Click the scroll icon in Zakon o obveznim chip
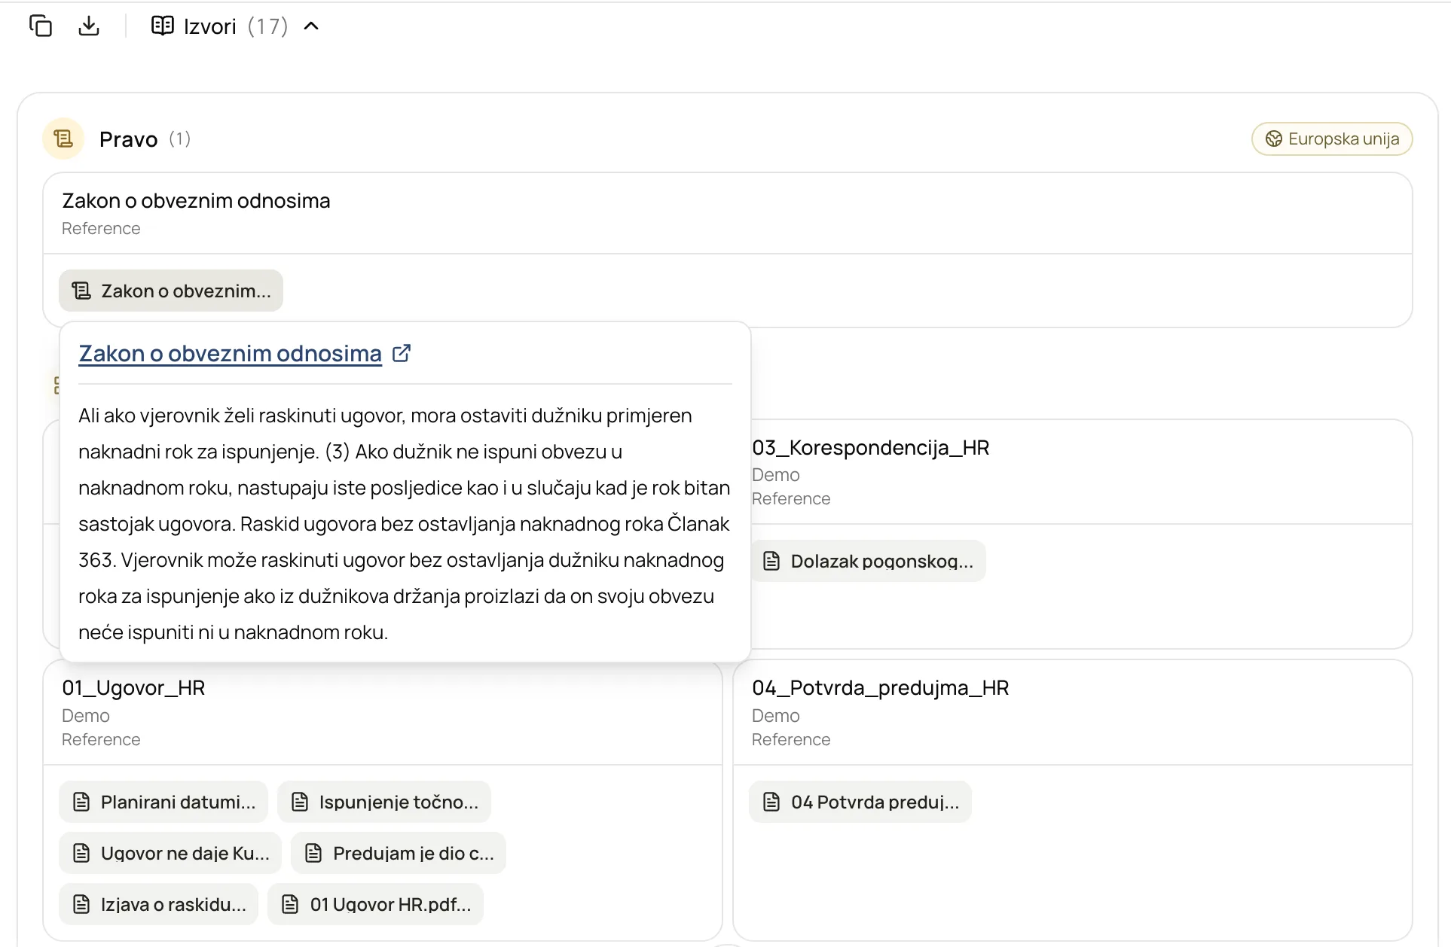The width and height of the screenshot is (1451, 947). pos(81,291)
